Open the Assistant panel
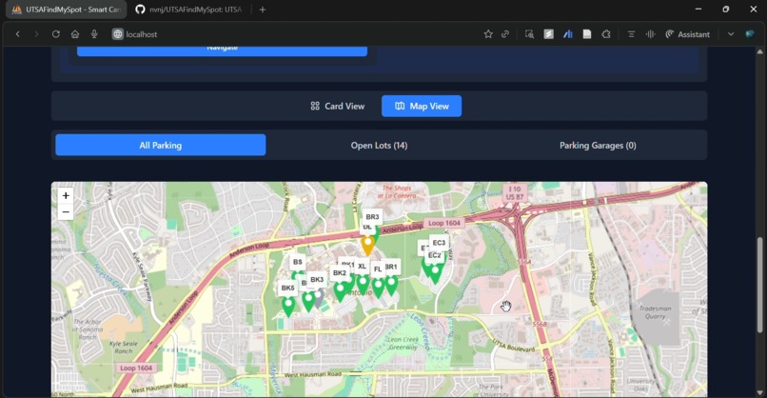 pyautogui.click(x=688, y=34)
